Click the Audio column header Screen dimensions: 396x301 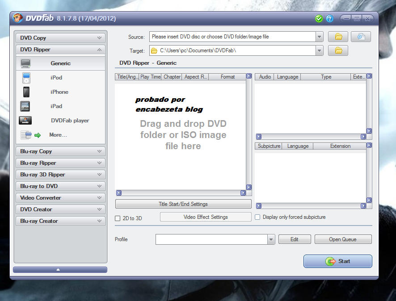(265, 77)
